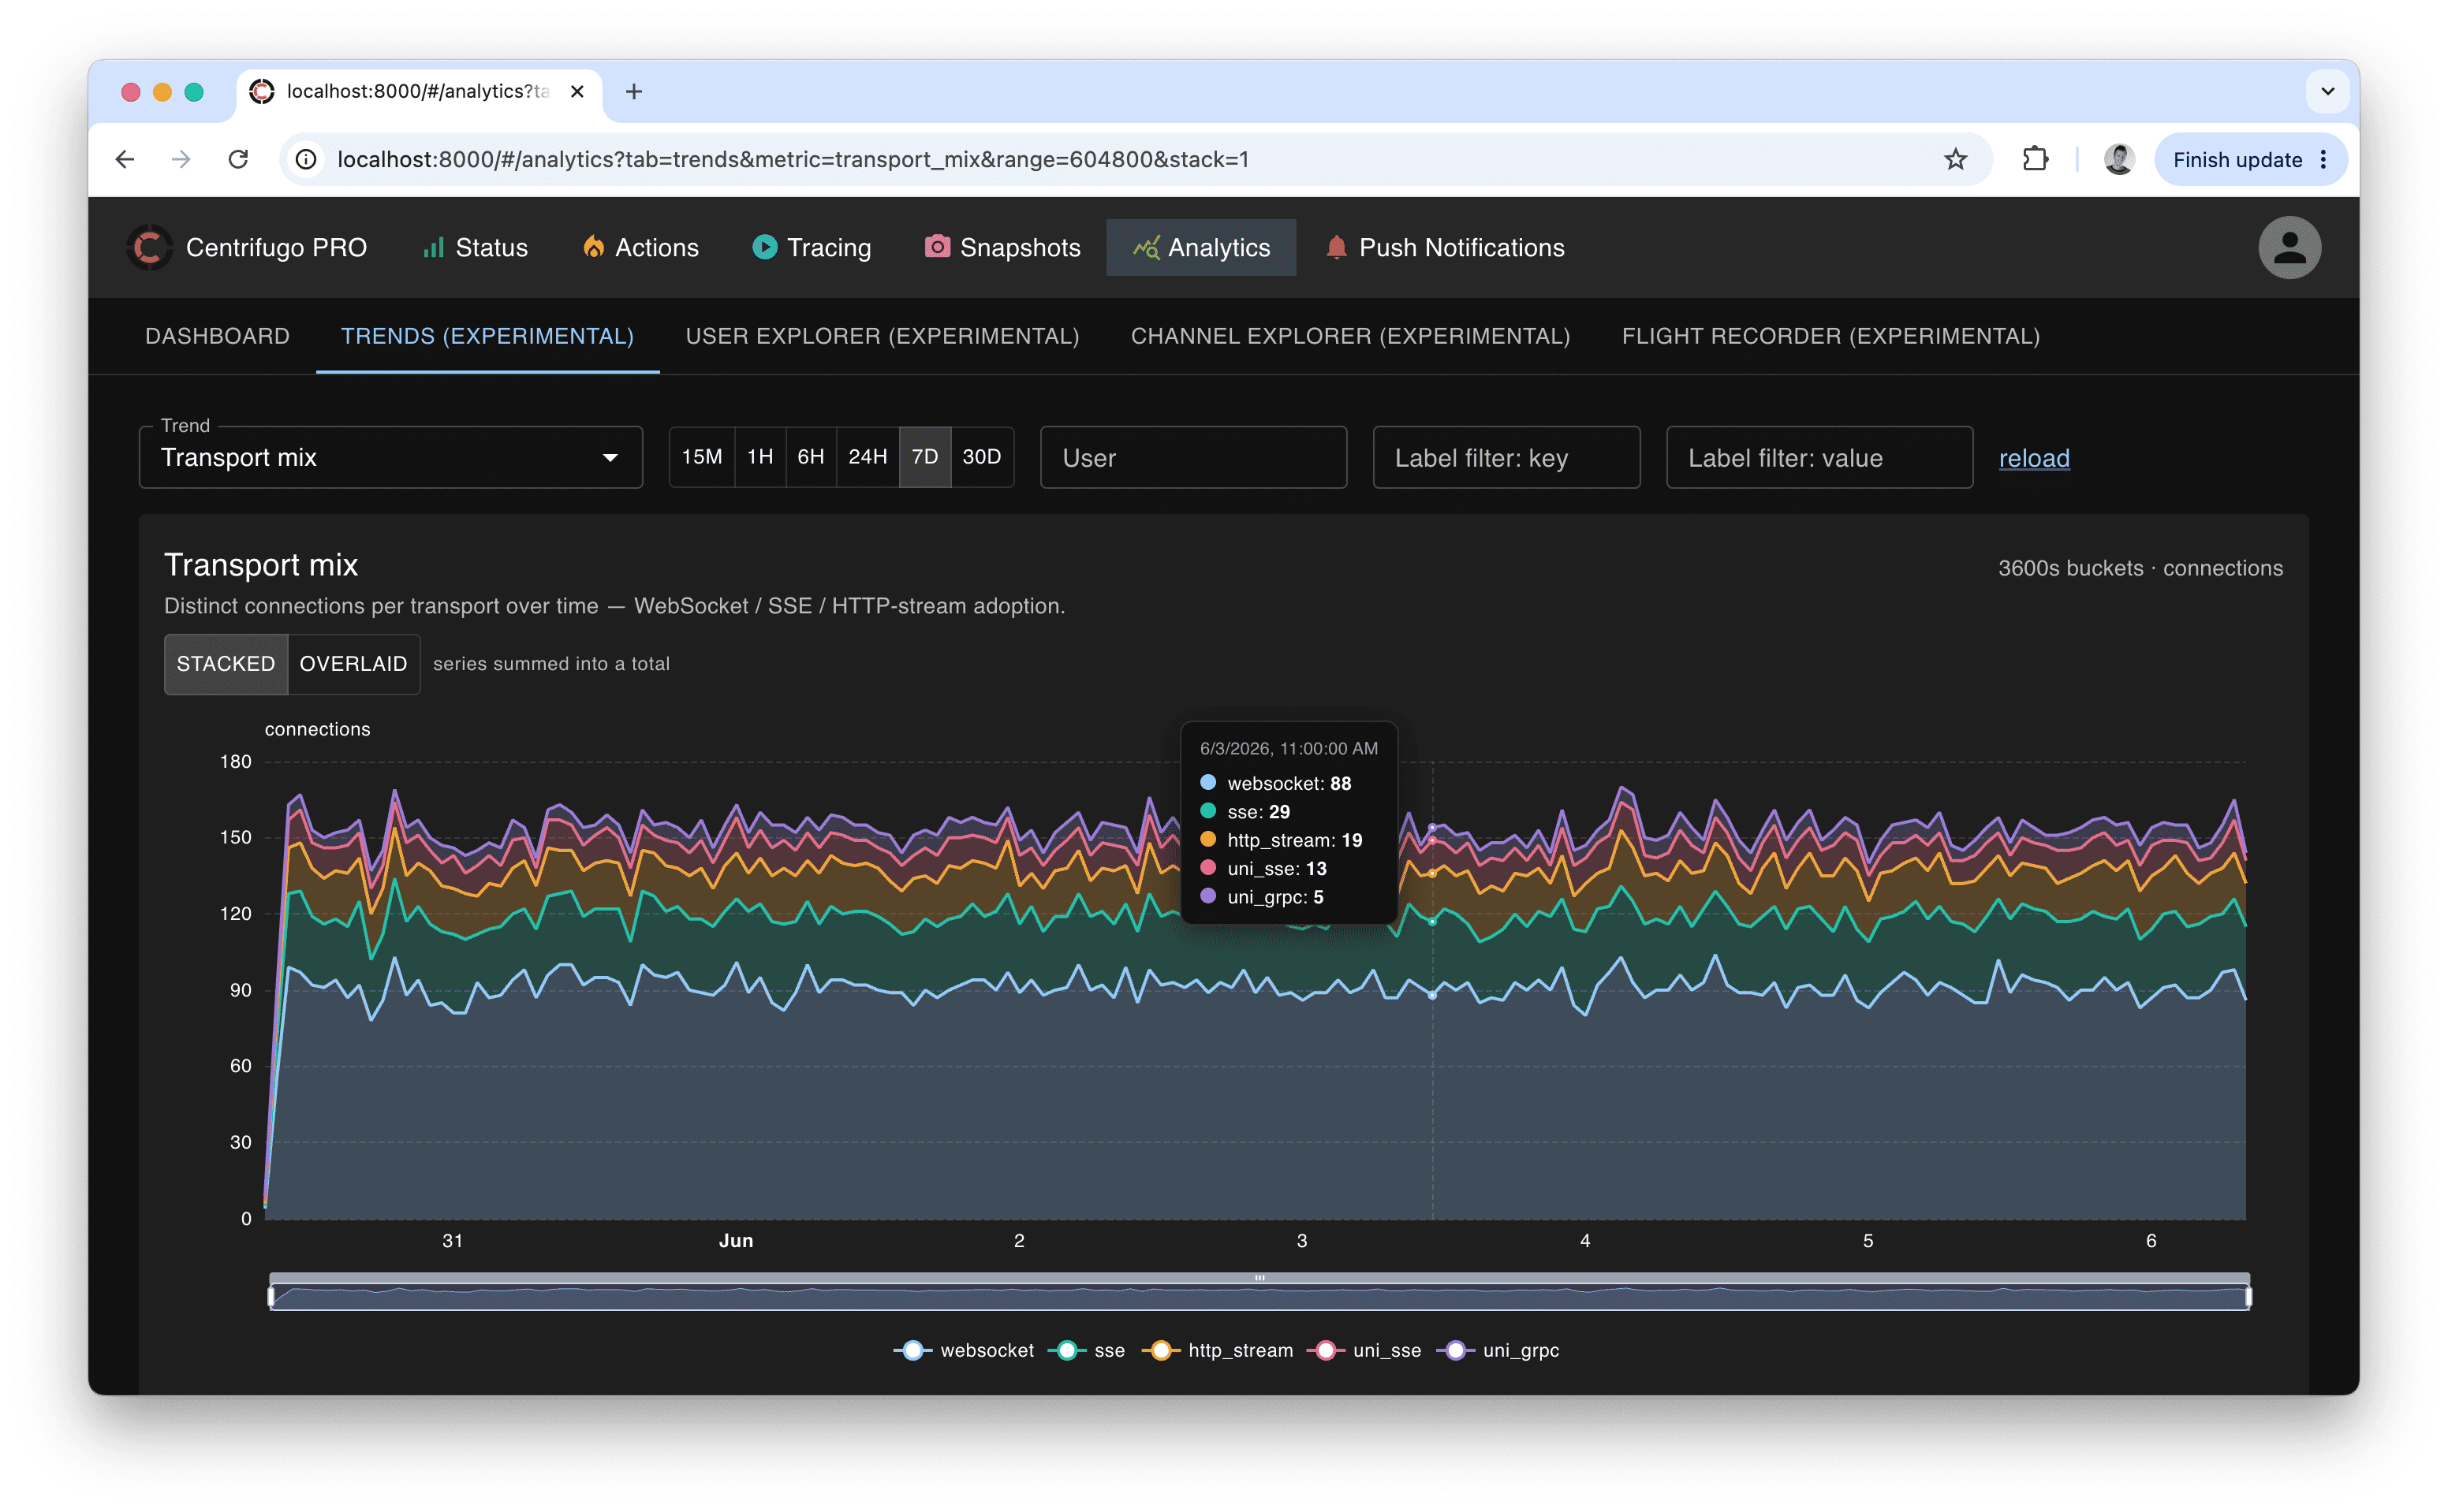Expand the tab search chevron
Viewport: 2448px width, 1512px height.
pos(2327,92)
